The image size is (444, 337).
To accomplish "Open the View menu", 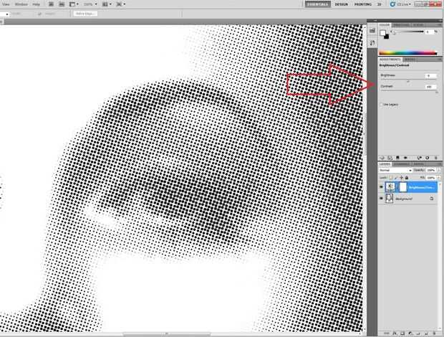I will point(6,4).
